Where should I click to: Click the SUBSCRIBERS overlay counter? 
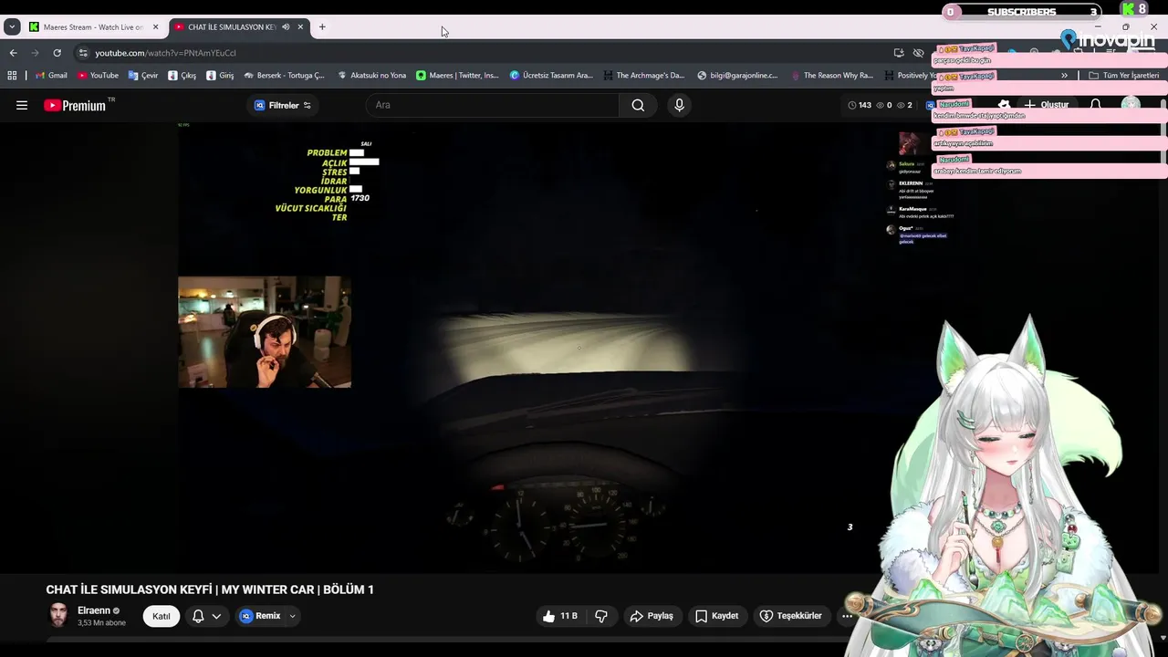tap(1021, 12)
